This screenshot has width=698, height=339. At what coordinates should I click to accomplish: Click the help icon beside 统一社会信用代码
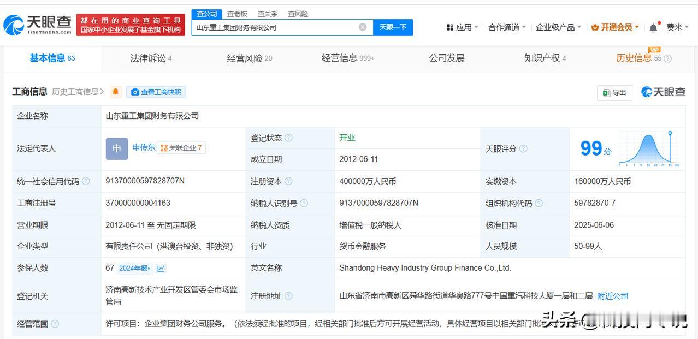86,181
